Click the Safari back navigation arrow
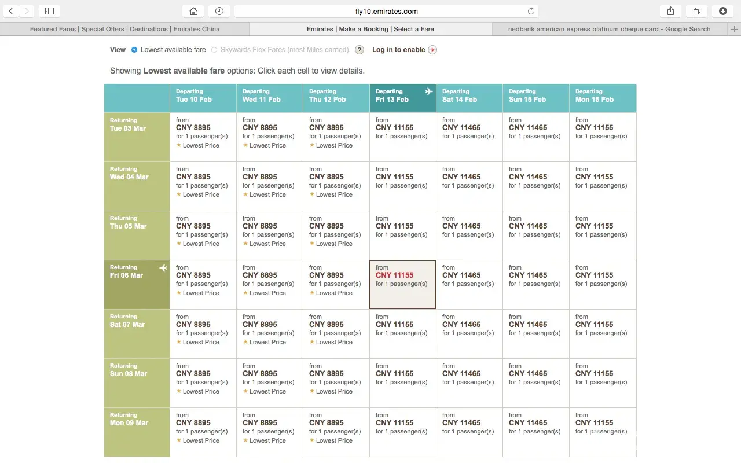741x463 pixels. pyautogui.click(x=11, y=11)
